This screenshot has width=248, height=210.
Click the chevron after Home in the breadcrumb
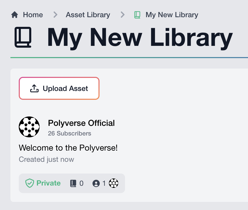click(x=55, y=15)
